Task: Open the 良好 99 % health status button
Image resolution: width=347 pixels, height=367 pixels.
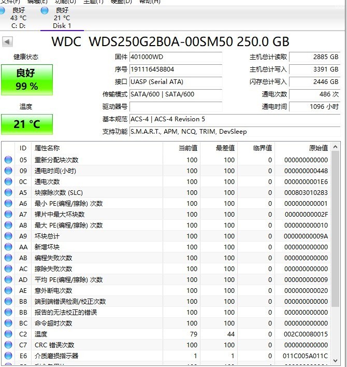Action: point(27,80)
